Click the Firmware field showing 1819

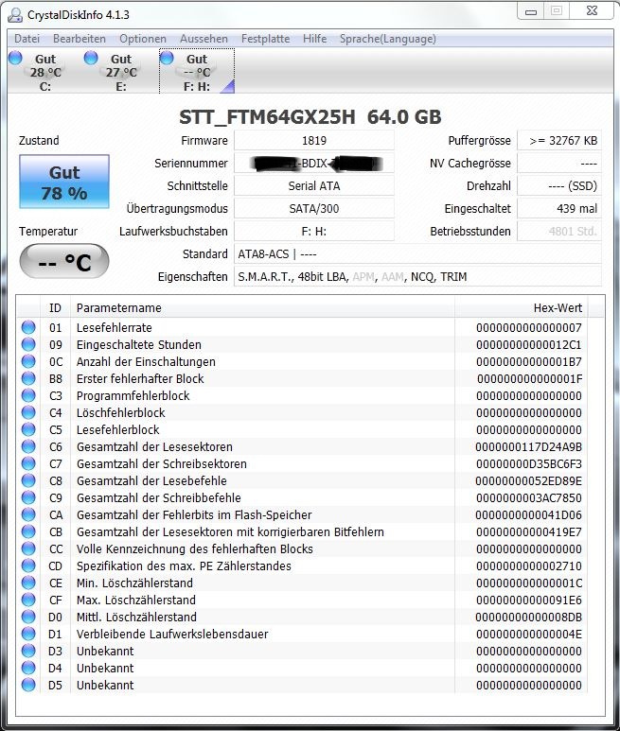click(x=314, y=140)
